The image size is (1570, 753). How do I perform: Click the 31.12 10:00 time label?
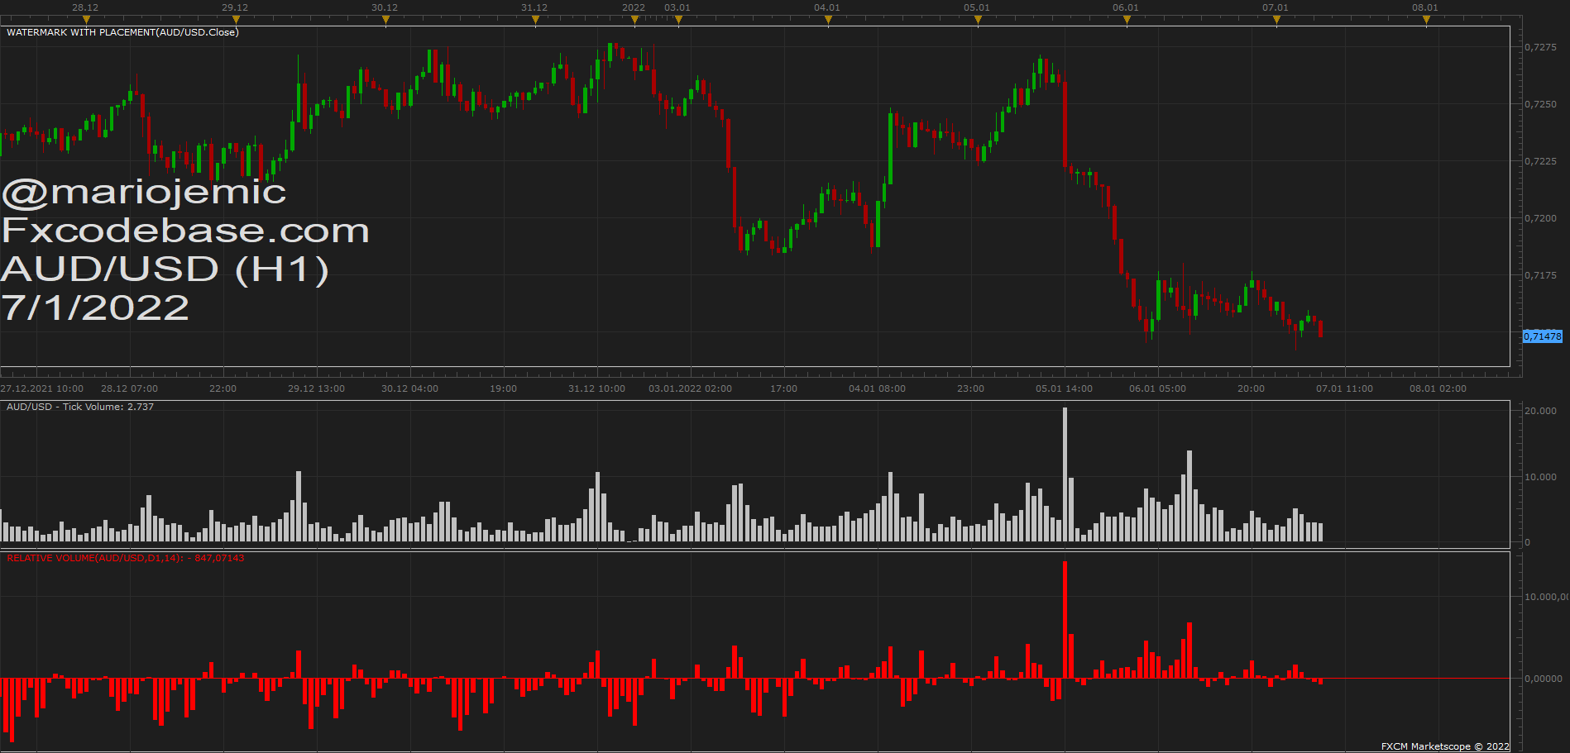[x=596, y=388]
